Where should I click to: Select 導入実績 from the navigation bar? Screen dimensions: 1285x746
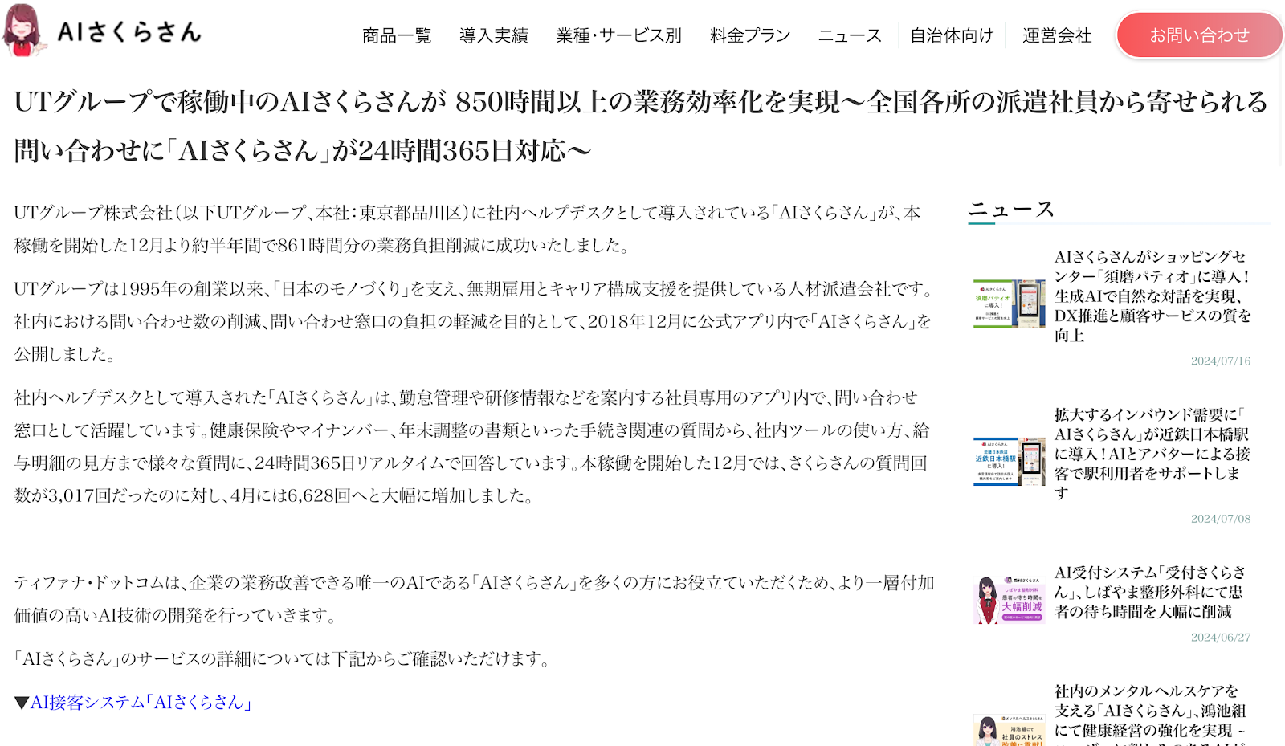(x=492, y=35)
